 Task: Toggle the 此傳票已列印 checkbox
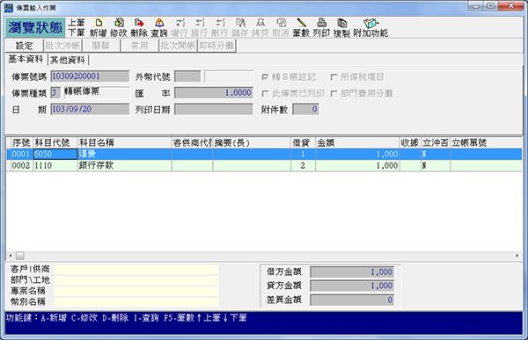(x=265, y=93)
